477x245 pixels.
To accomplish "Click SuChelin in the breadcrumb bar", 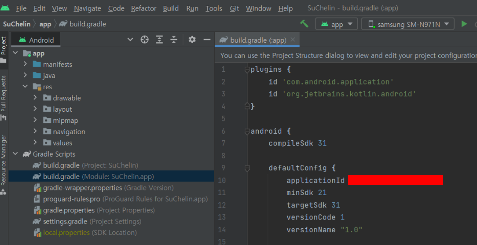I will click(17, 24).
